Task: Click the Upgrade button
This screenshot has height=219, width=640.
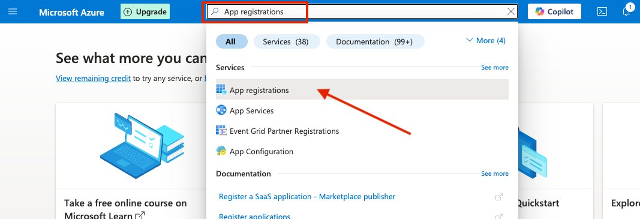Action: coord(145,12)
